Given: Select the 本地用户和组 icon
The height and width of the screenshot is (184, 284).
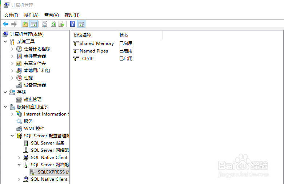Looking at the screenshot, I should (x=19, y=71).
